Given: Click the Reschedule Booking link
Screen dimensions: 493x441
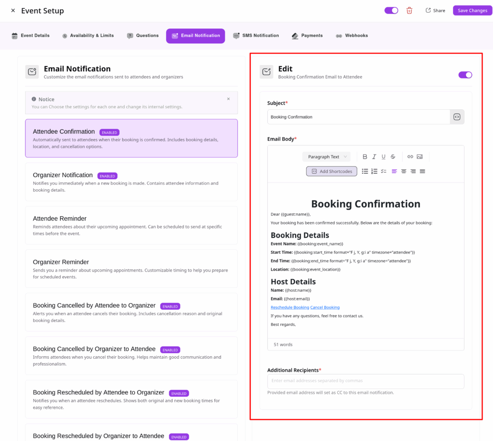Looking at the screenshot, I should (289, 307).
